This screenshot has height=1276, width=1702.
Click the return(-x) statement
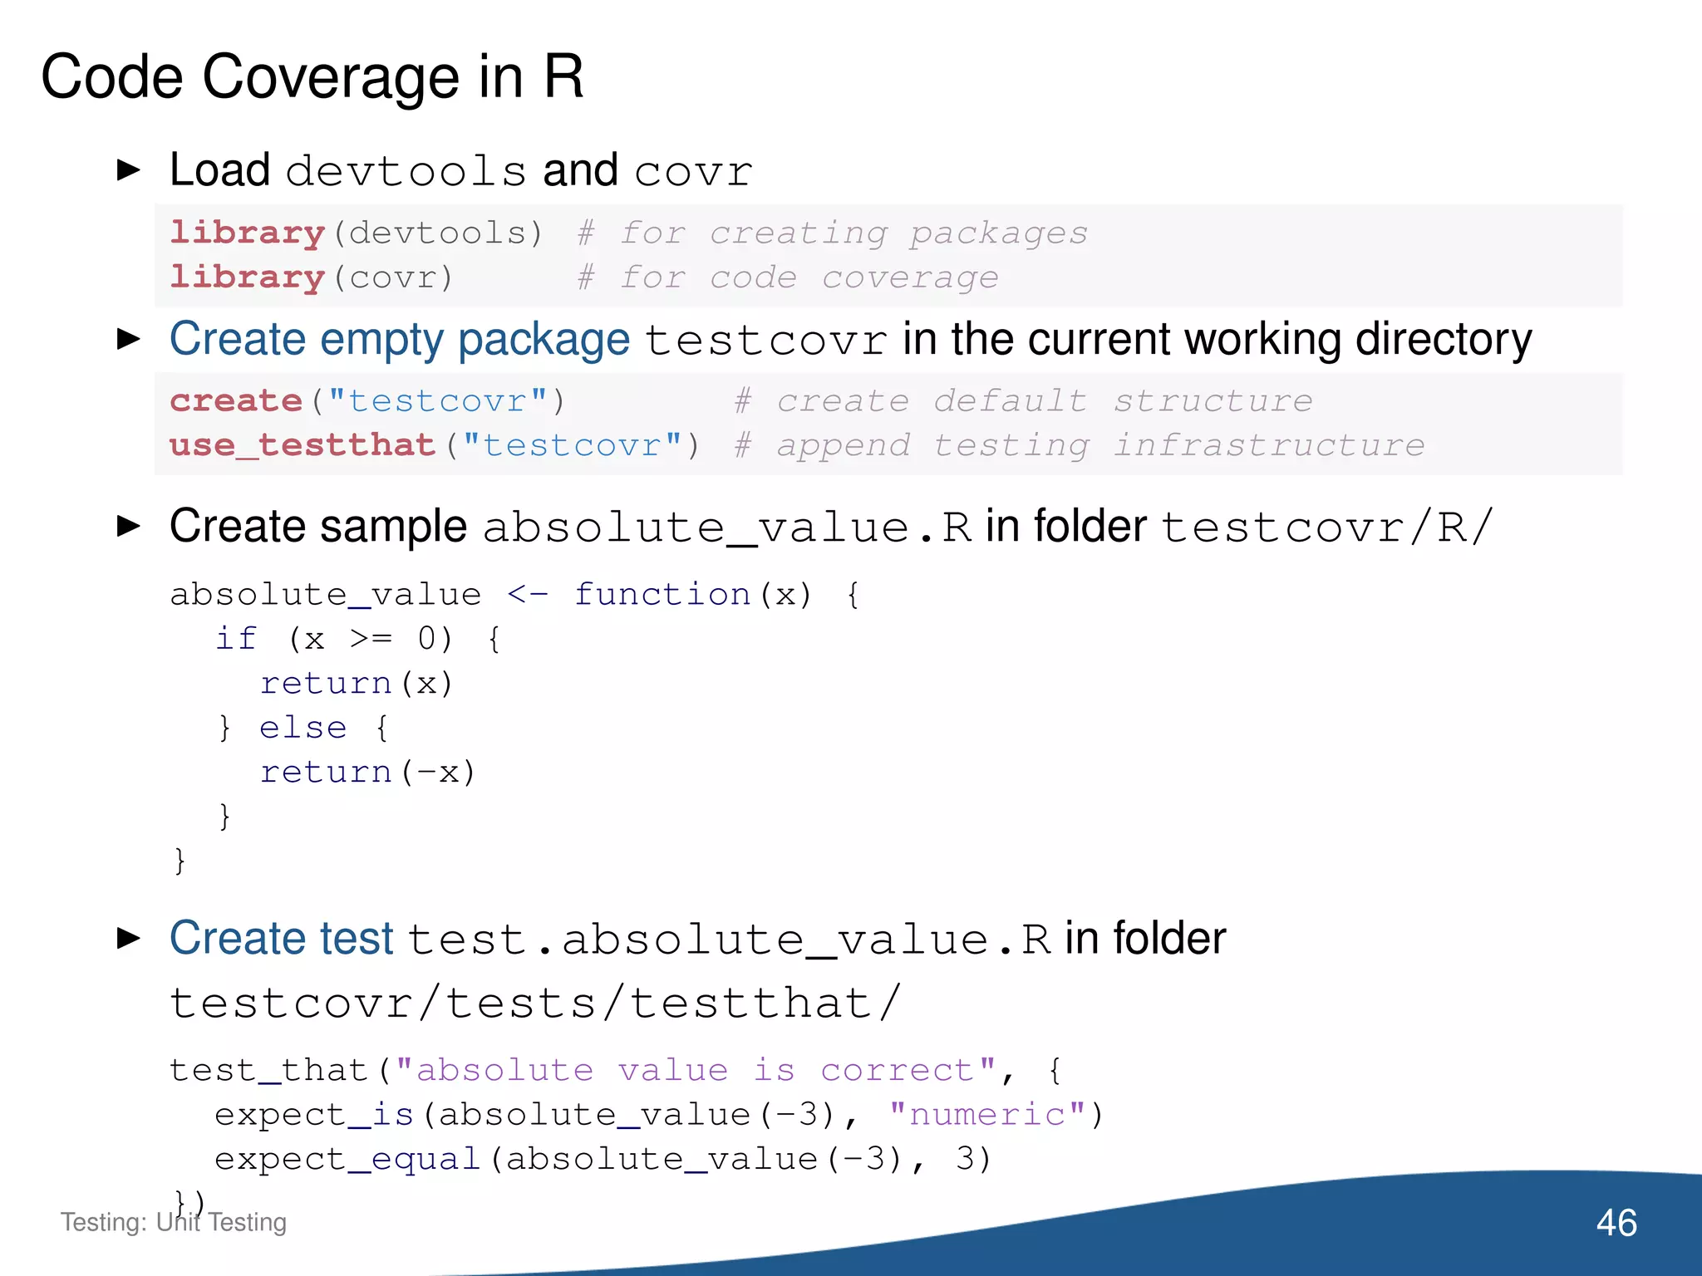click(x=367, y=773)
